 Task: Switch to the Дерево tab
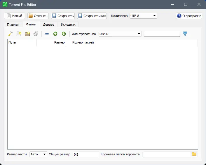click(x=49, y=25)
